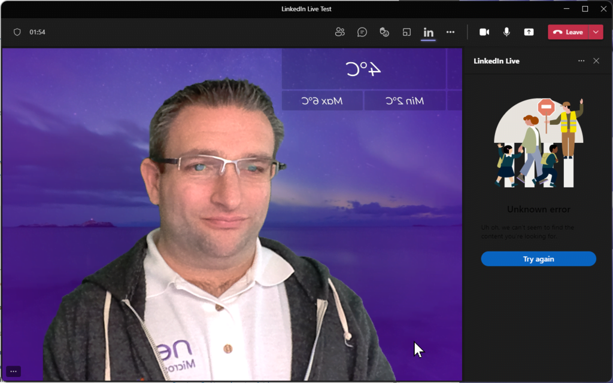This screenshot has width=613, height=383.
Task: Mute the microphone
Action: [506, 32]
